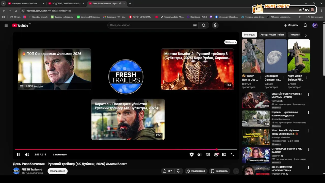Pause the video with the pause button
This screenshot has width=325, height=183.
[18, 155]
